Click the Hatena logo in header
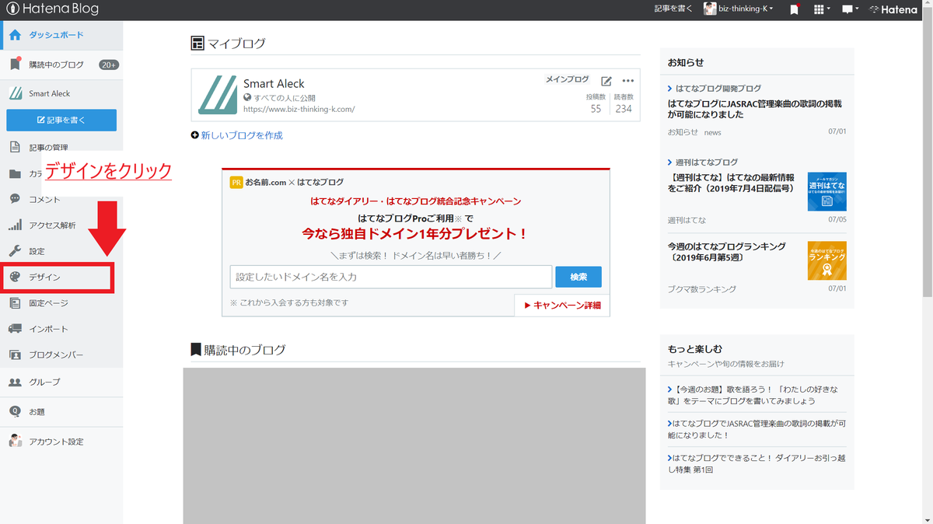The width and height of the screenshot is (933, 524). point(893,9)
